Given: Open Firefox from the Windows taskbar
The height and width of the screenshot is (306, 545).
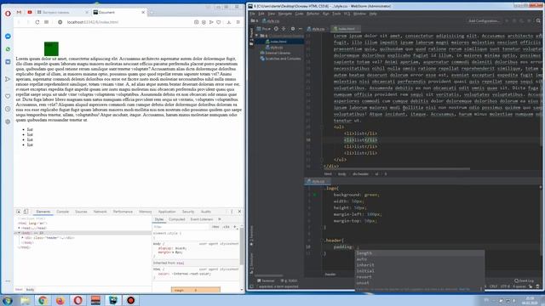Looking at the screenshot, I should [60, 300].
